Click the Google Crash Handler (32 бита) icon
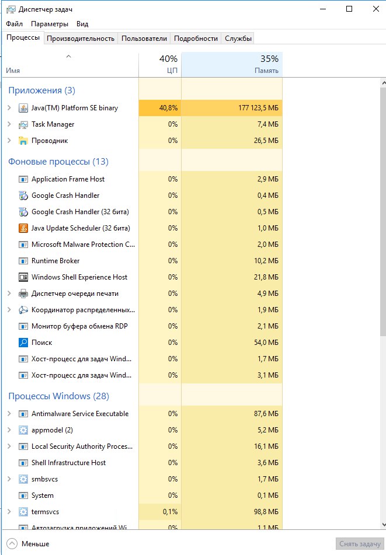Image resolution: width=386 pixels, height=555 pixels. click(x=23, y=212)
